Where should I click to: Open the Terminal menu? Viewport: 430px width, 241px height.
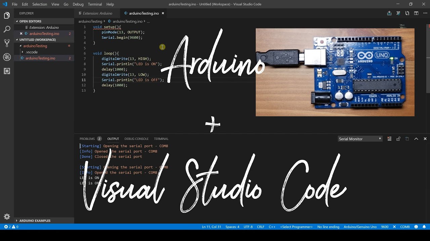tap(95, 4)
